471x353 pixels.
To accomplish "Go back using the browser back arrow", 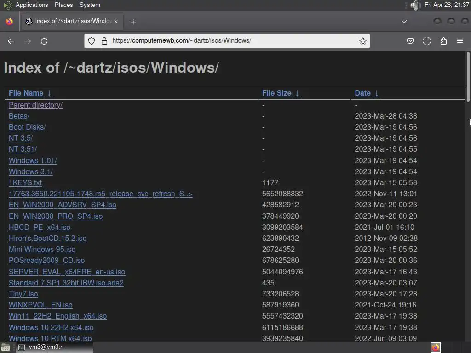I will 11,41.
